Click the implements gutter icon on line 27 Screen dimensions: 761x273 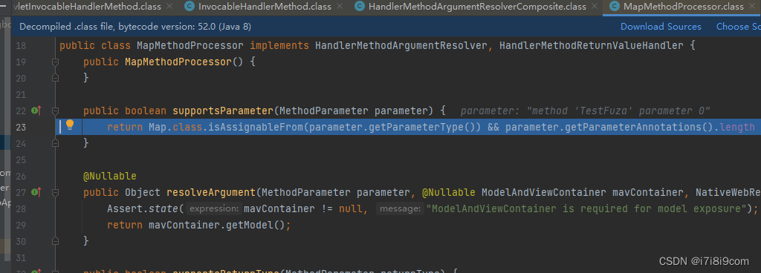pos(36,192)
